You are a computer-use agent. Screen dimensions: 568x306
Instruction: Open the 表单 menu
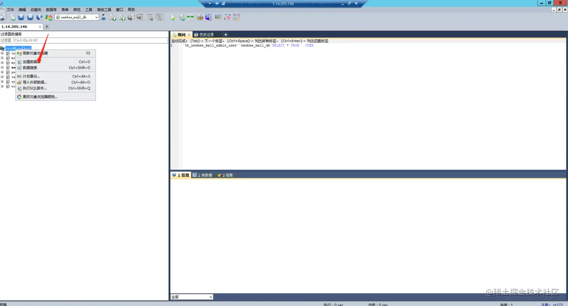click(65, 10)
